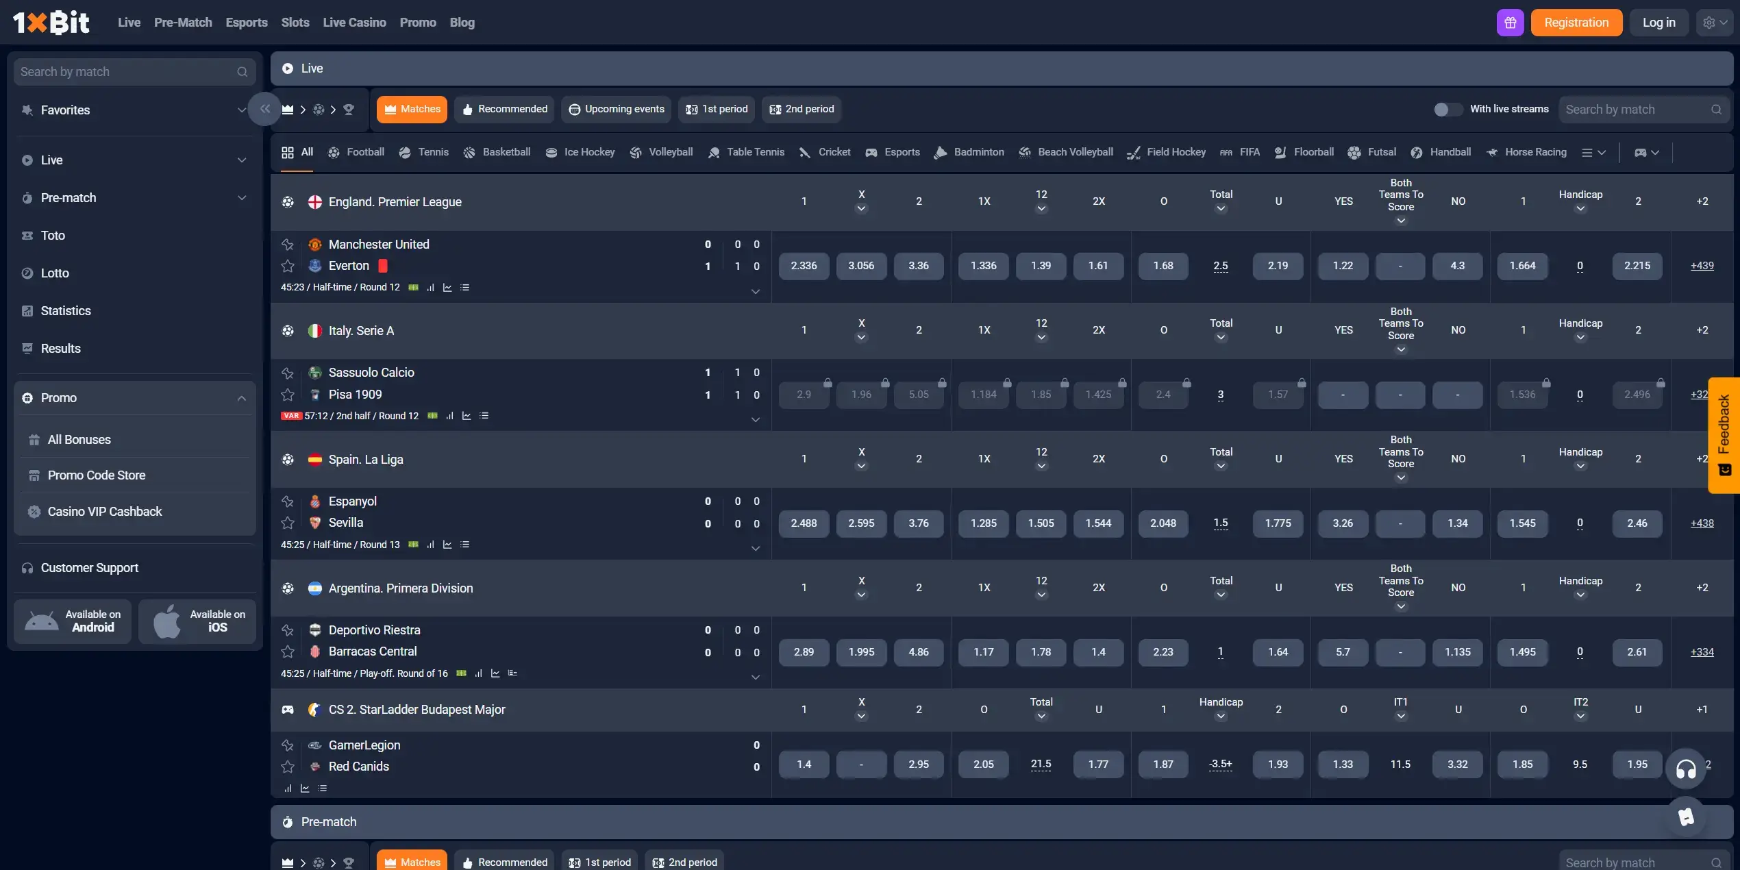
Task: Click the Registration button
Action: click(x=1576, y=22)
